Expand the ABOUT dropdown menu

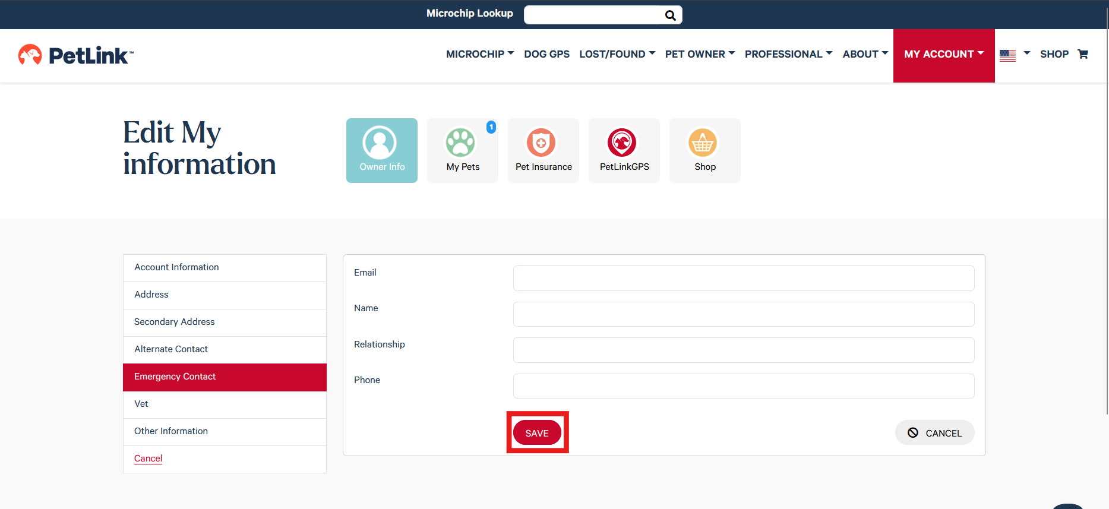pos(865,54)
